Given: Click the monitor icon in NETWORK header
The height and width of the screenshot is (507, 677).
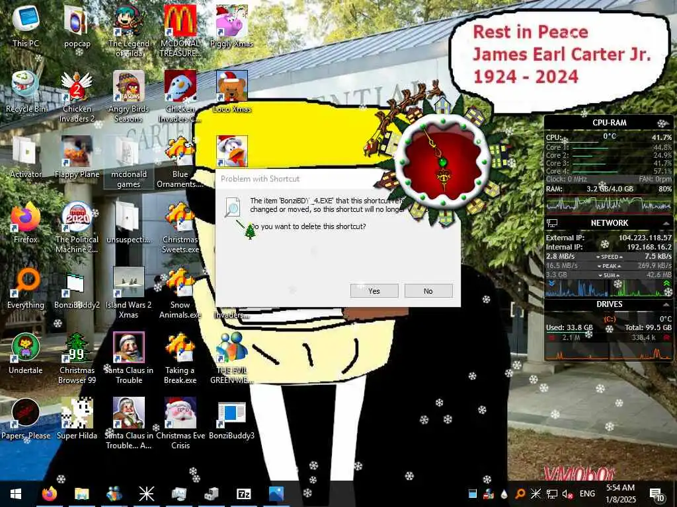Looking at the screenshot, I should pos(552,223).
